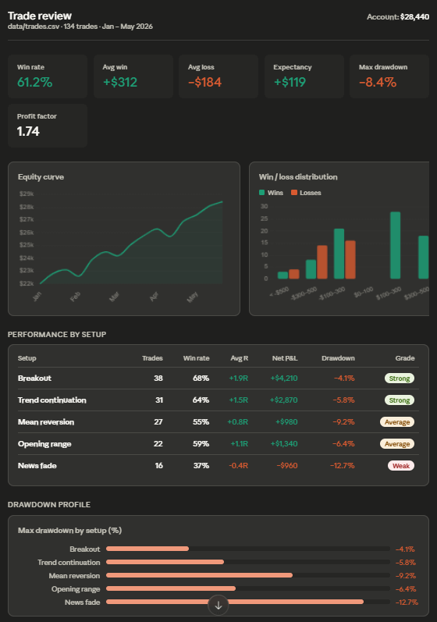Click Strong badge on Trend continuation

coord(400,400)
